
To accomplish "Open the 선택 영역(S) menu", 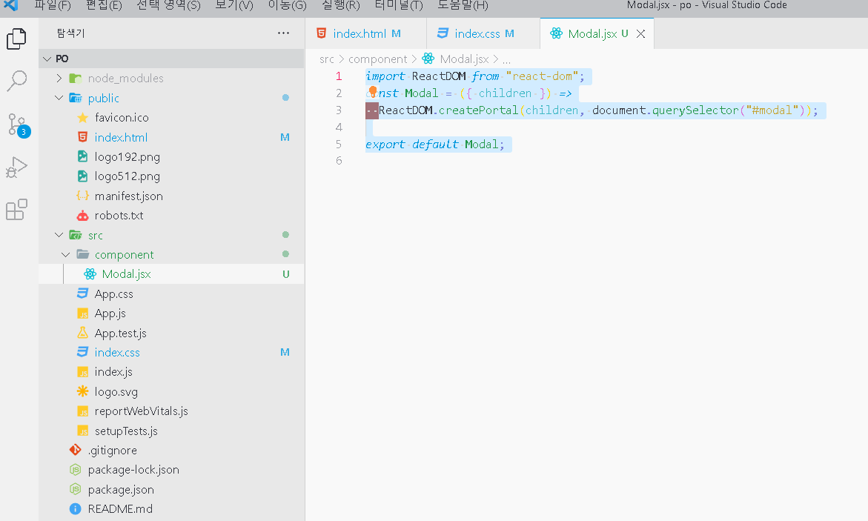I will (168, 5).
